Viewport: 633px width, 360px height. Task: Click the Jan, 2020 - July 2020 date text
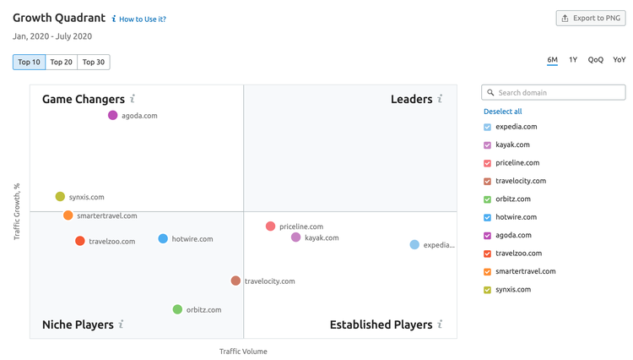click(52, 36)
